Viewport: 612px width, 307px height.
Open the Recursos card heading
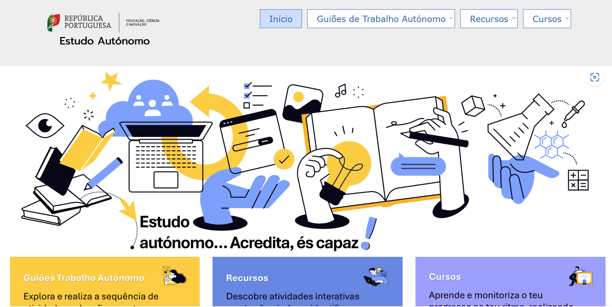click(x=247, y=278)
